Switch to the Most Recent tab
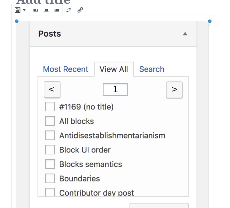The image size is (230, 208). click(x=66, y=69)
